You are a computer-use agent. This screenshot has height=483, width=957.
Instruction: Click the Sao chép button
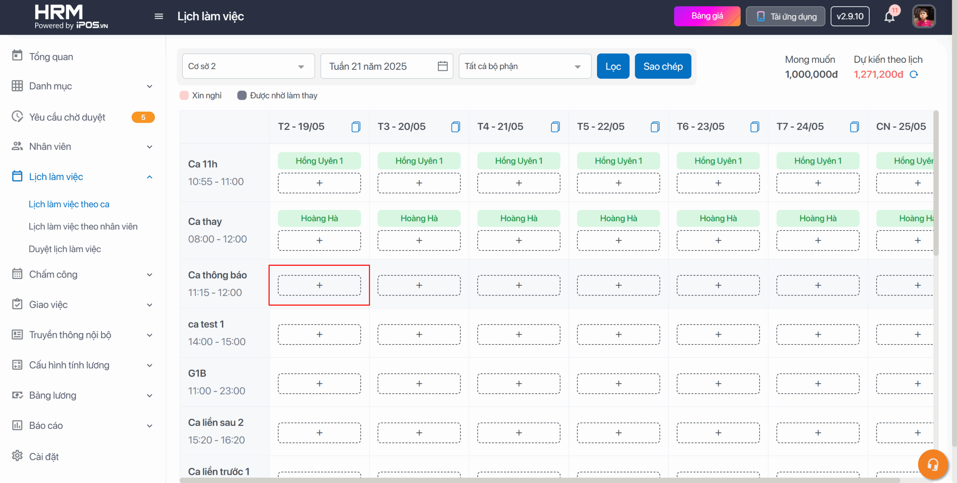662,66
